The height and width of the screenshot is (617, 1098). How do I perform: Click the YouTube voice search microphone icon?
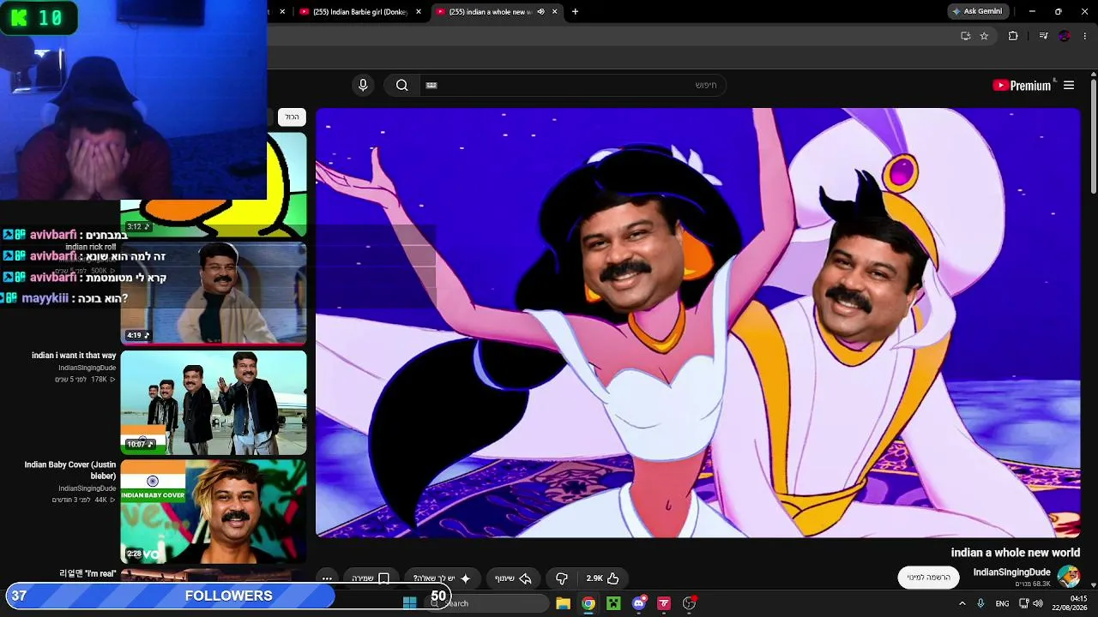[x=363, y=85]
